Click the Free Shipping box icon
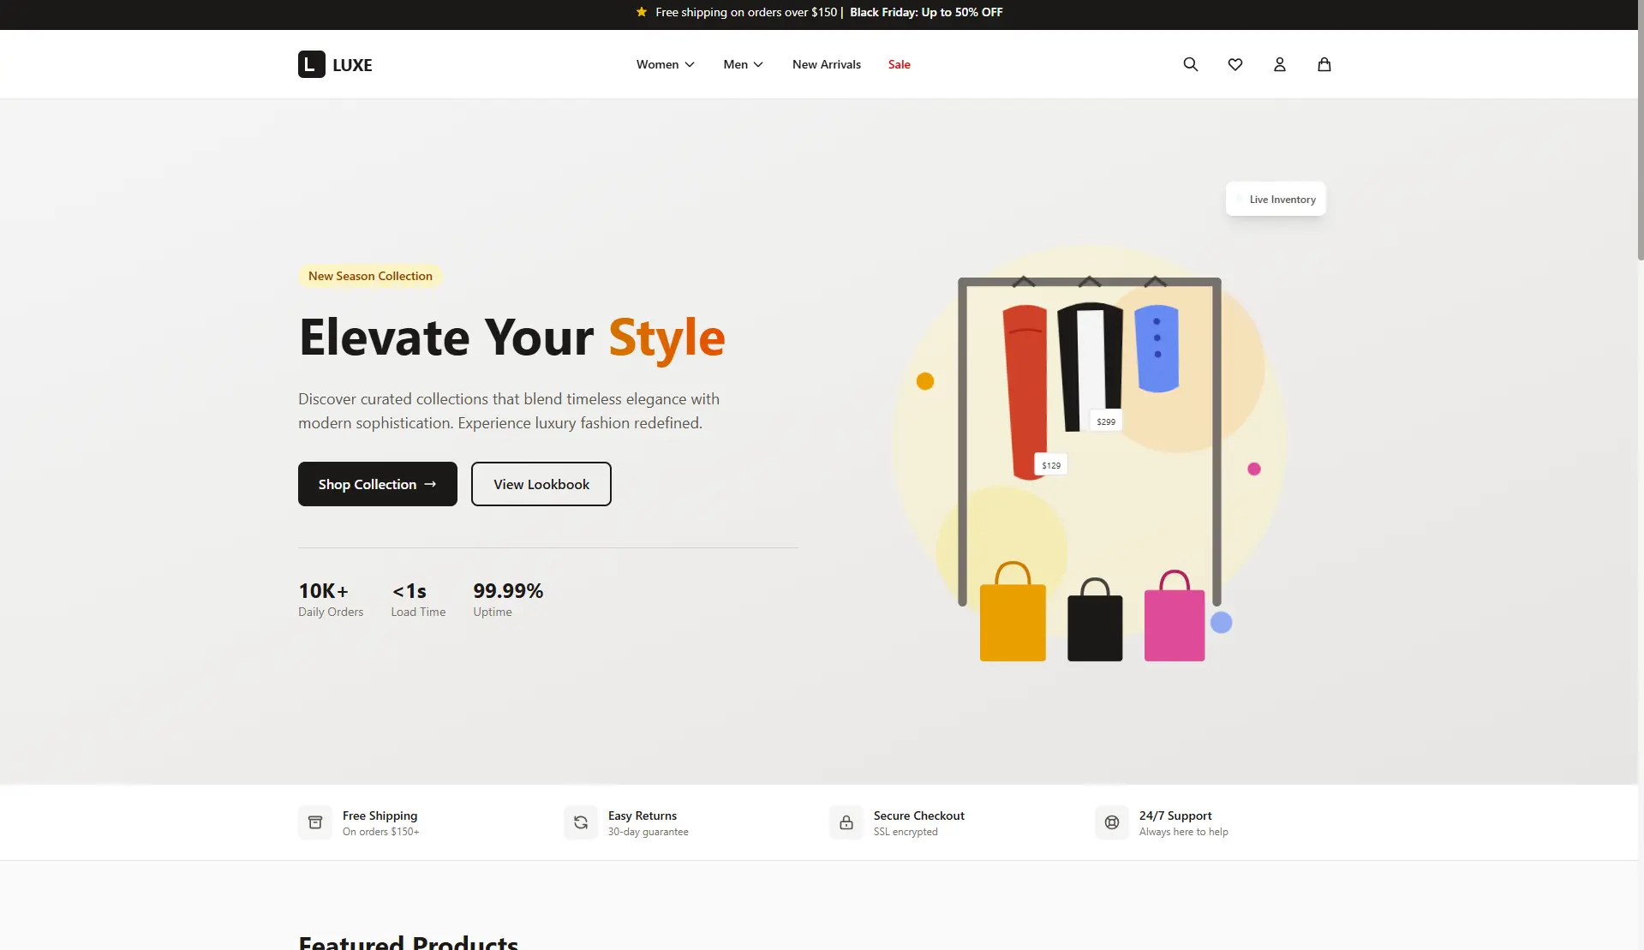 (x=314, y=822)
